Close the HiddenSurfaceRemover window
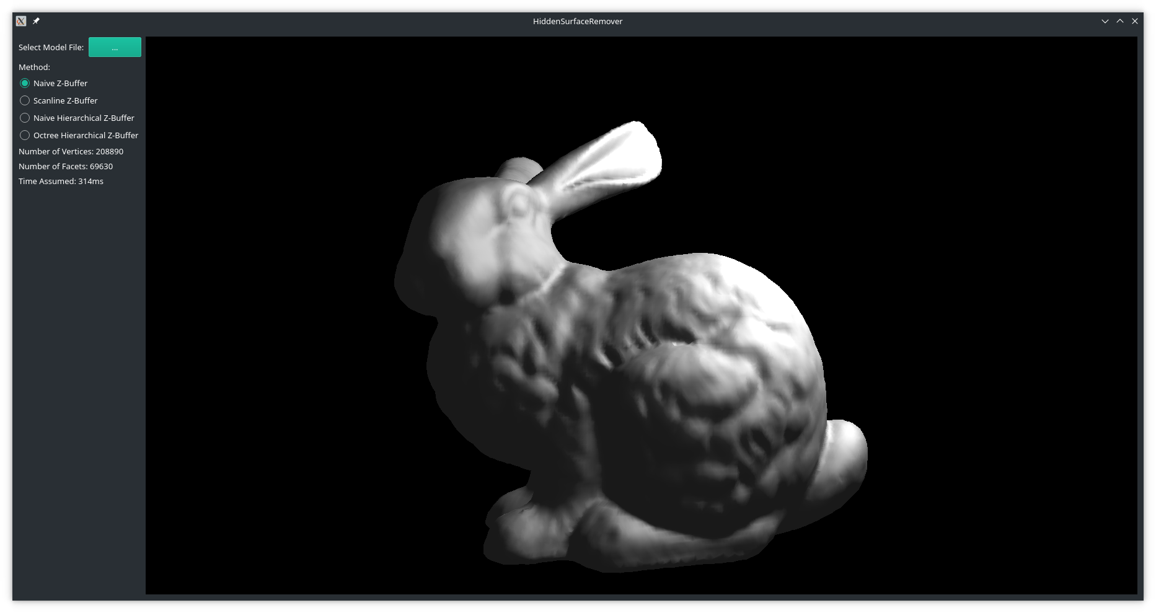The height and width of the screenshot is (613, 1156). (1135, 21)
